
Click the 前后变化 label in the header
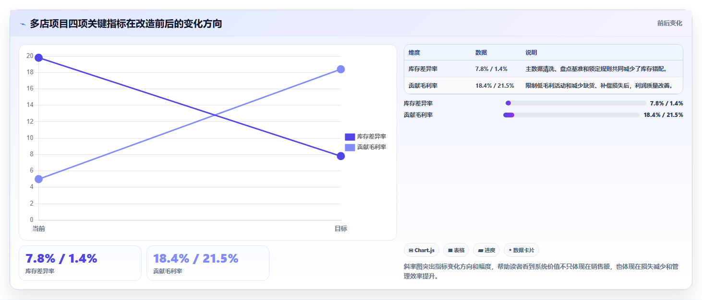pyautogui.click(x=669, y=23)
